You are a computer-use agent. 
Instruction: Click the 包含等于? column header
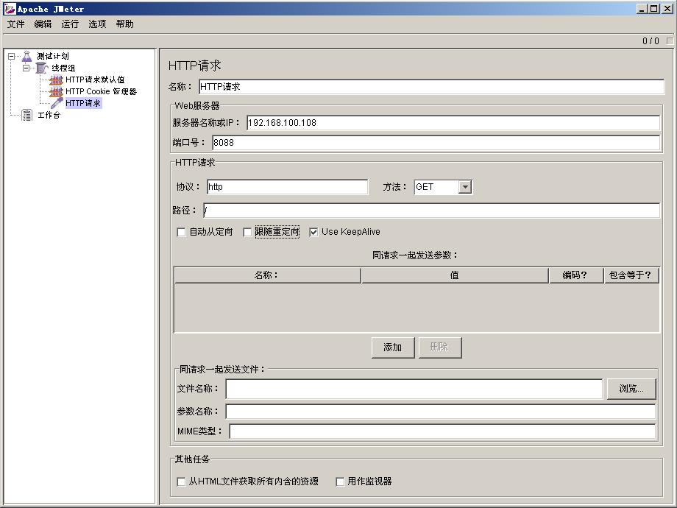pyautogui.click(x=631, y=275)
